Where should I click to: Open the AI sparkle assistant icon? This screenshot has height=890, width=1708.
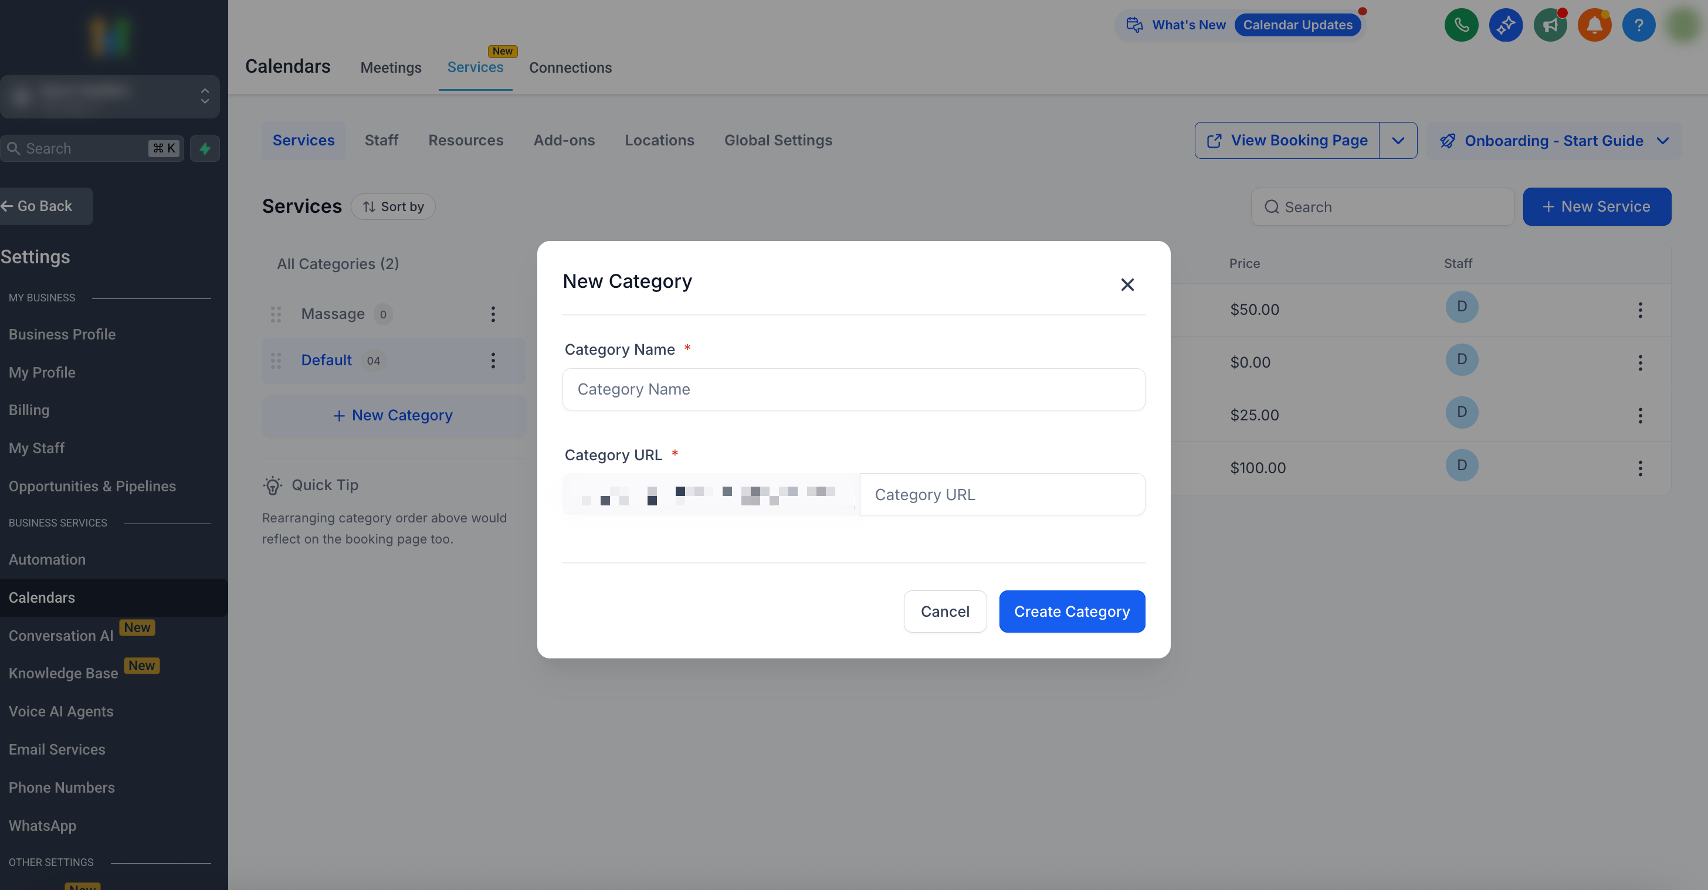(x=1505, y=25)
